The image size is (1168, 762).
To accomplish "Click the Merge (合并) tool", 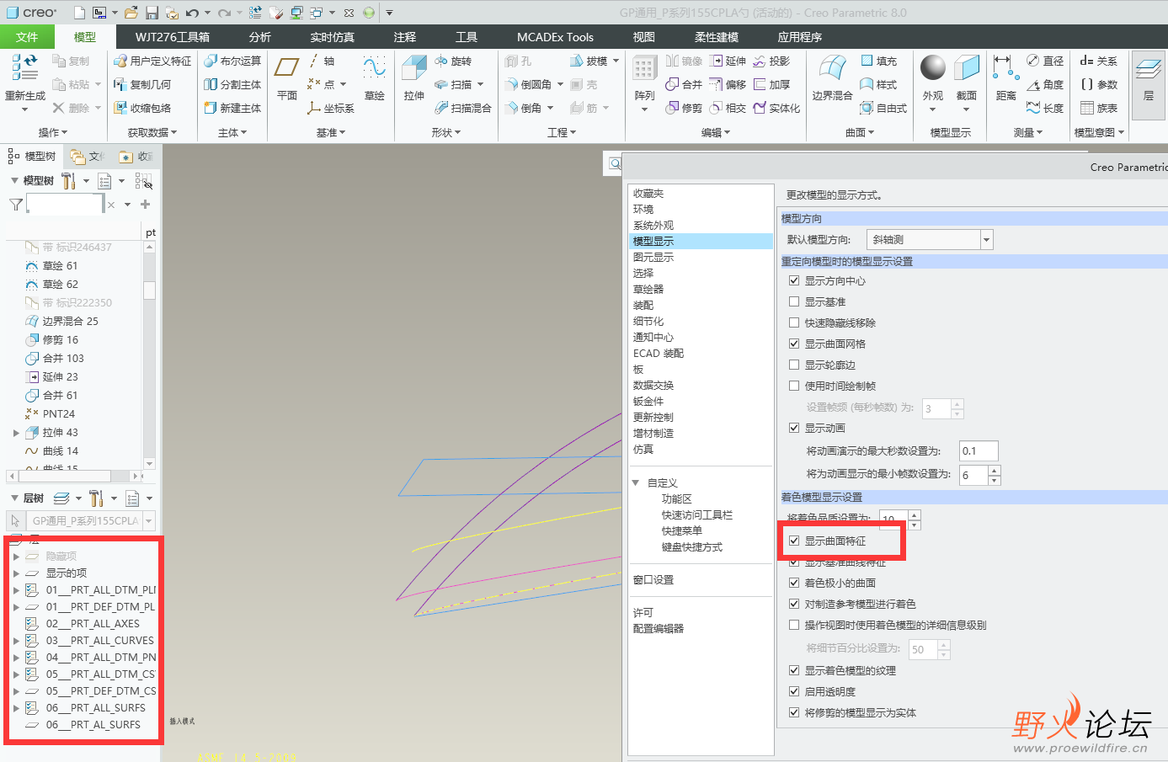I will [684, 84].
